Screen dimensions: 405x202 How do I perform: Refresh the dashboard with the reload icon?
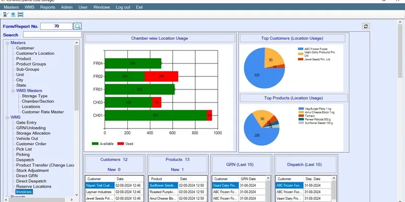coord(365,26)
